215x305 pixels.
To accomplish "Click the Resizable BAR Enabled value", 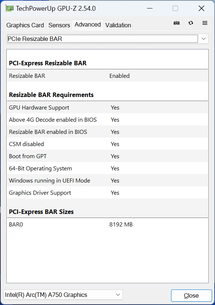I will (119, 76).
